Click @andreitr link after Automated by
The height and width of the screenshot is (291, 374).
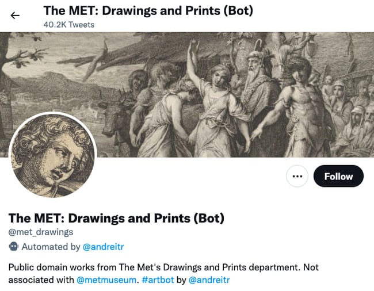(103, 247)
